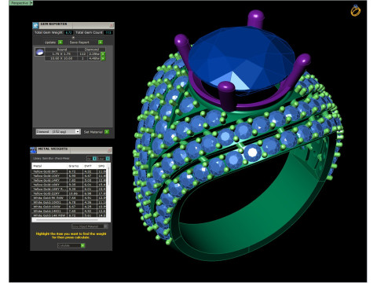The height and width of the screenshot is (283, 377).
Task: Close the Gem Reporter panel
Action: (111, 25)
